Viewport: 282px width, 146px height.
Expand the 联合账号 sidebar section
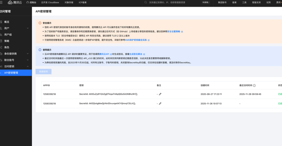pyautogui.click(x=28, y=60)
